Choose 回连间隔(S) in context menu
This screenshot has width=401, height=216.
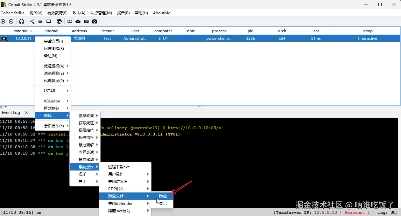pos(53,49)
